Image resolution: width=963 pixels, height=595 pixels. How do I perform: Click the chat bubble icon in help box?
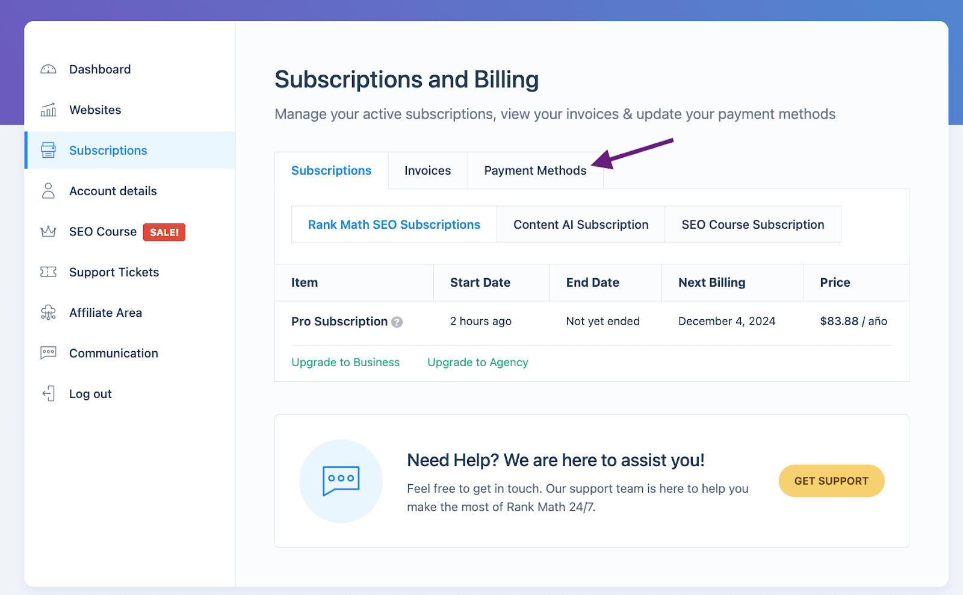pos(341,481)
